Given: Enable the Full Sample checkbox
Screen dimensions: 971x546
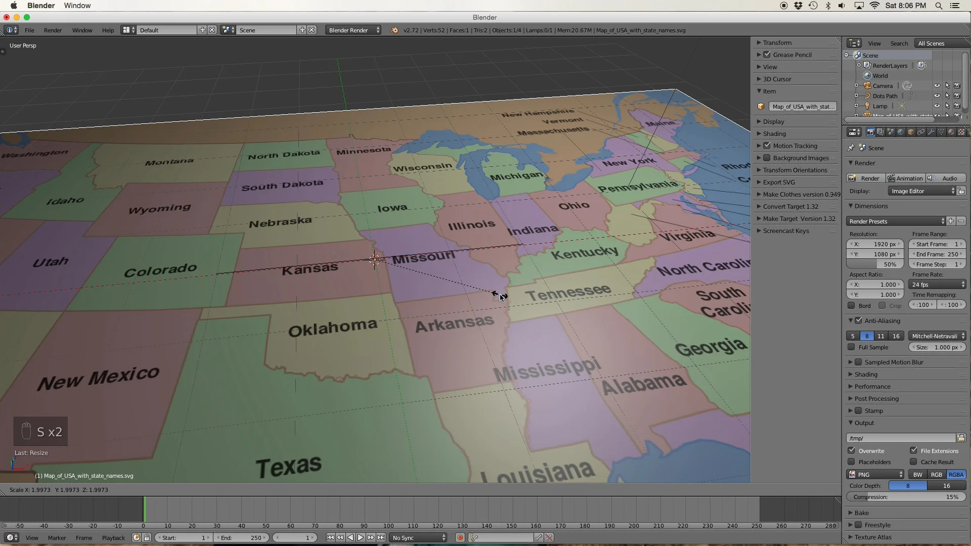Looking at the screenshot, I should coord(852,347).
